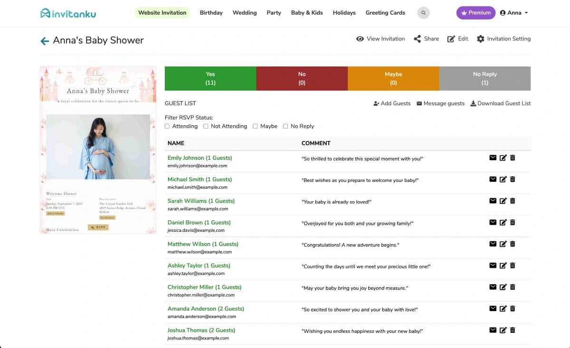Viewport: 570px width, 348px height.
Task: Send message to Emily Johnson via envelope icon
Action: click(x=493, y=157)
